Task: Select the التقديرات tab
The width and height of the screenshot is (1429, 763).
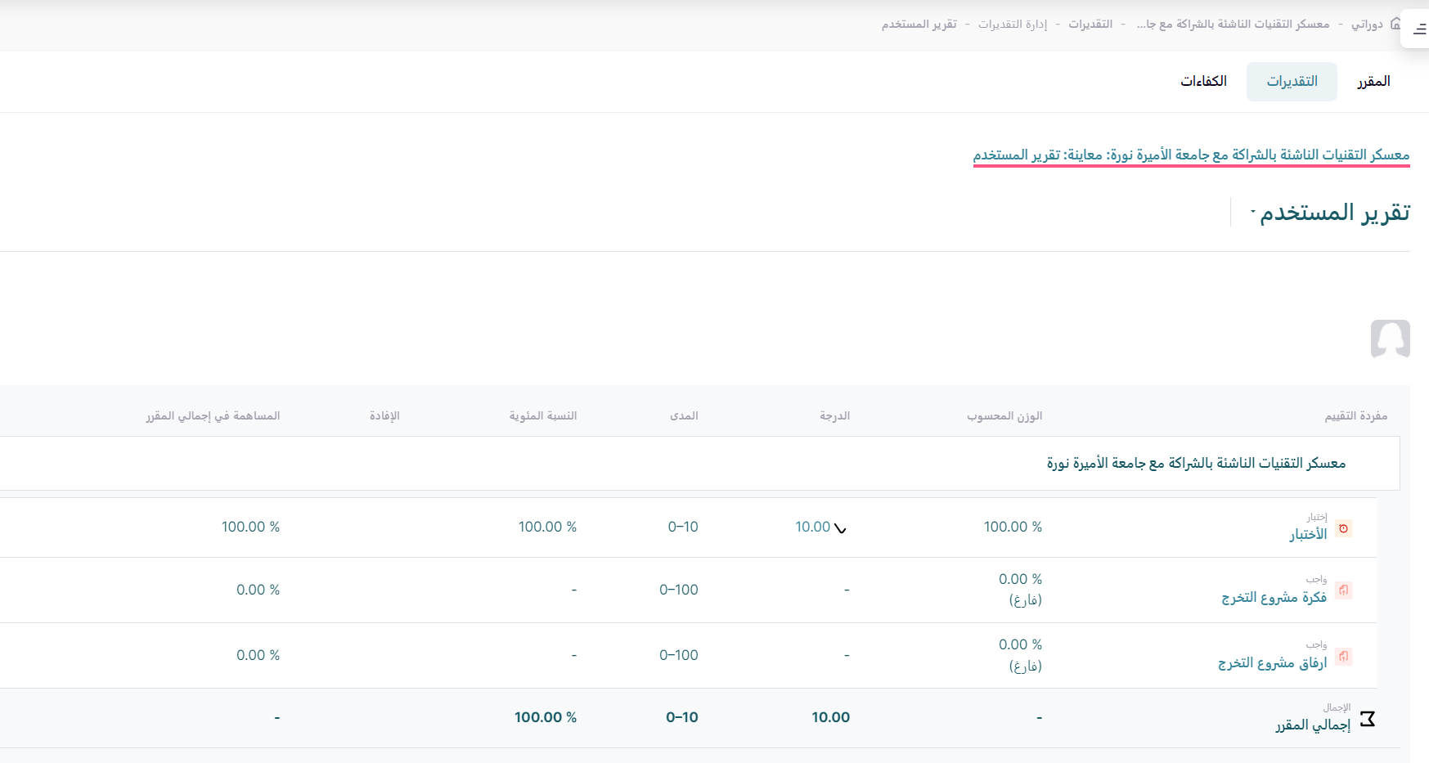Action: click(x=1292, y=82)
